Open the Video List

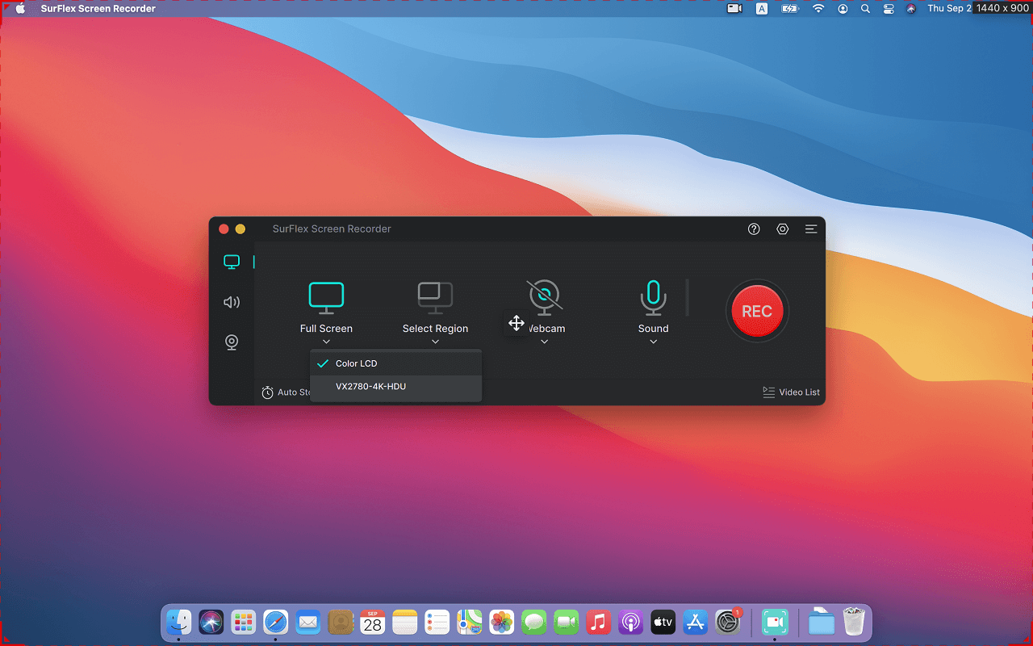[x=792, y=392]
